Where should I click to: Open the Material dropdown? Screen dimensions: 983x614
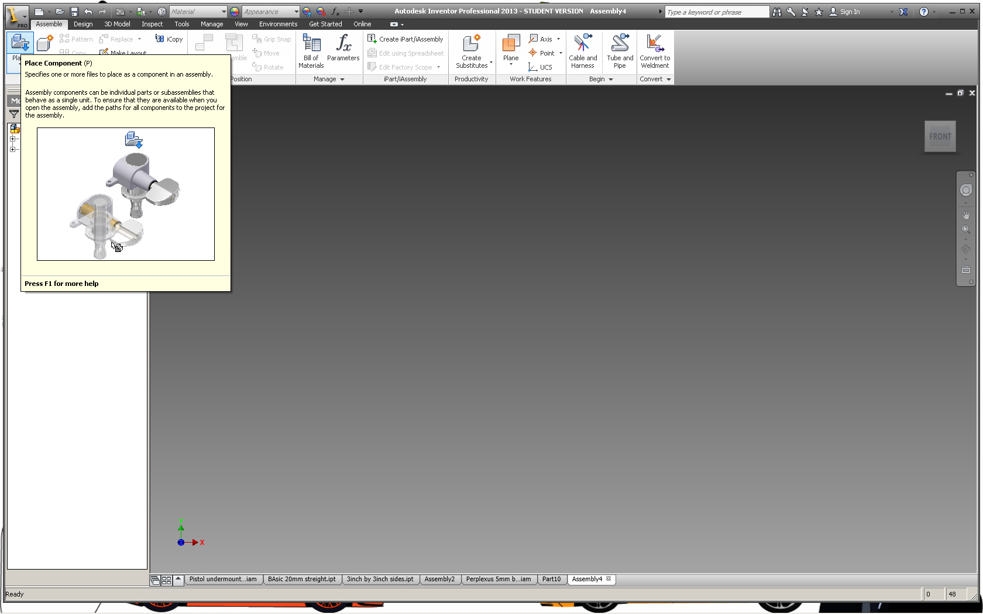point(198,12)
